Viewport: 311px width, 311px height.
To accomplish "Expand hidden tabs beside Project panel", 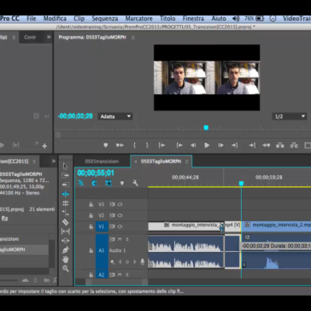I will (x=54, y=161).
